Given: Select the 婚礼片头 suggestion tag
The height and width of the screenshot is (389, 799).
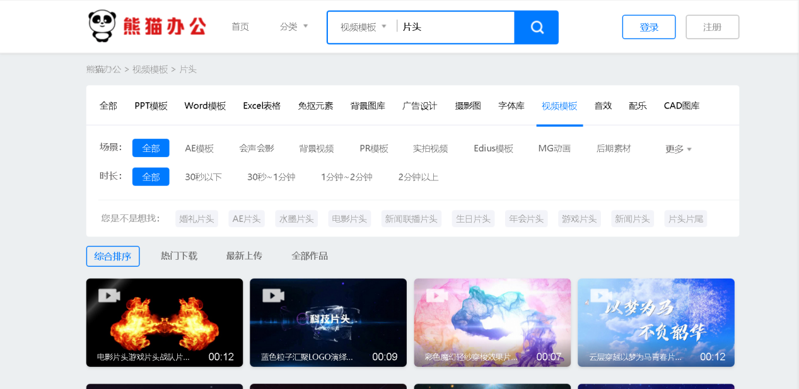Looking at the screenshot, I should pyautogui.click(x=196, y=218).
